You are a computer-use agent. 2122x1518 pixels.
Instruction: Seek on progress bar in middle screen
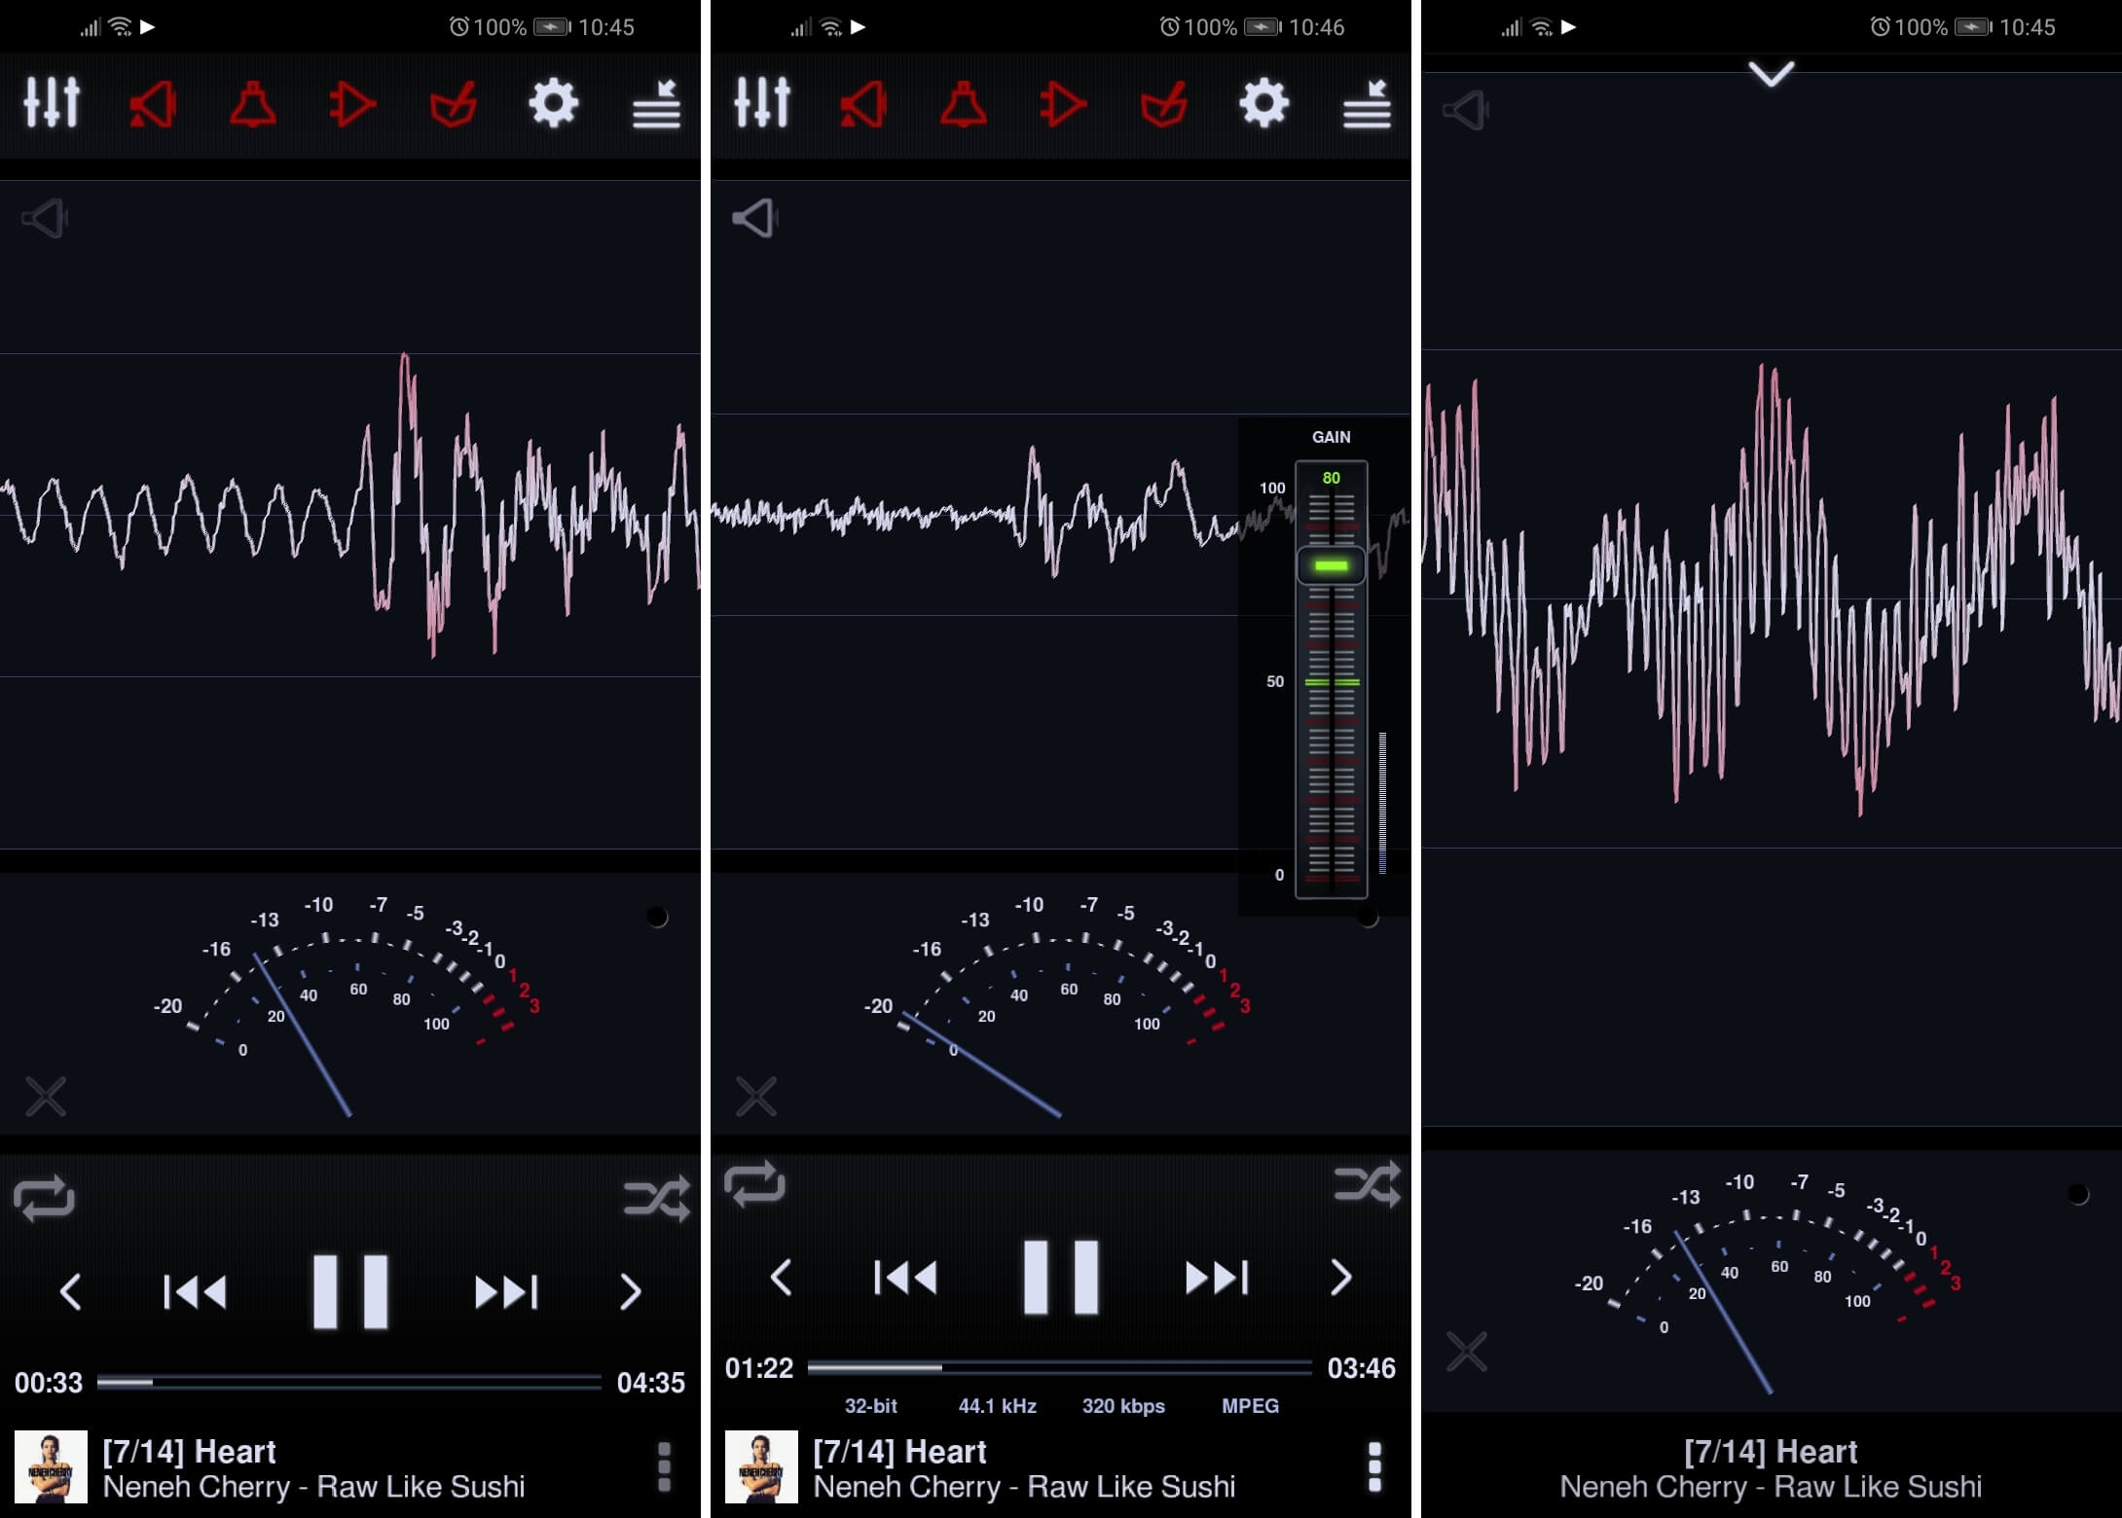[x=1060, y=1368]
